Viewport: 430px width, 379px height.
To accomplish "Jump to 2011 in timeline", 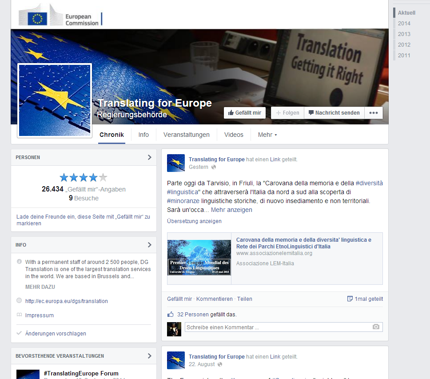I will click(404, 56).
